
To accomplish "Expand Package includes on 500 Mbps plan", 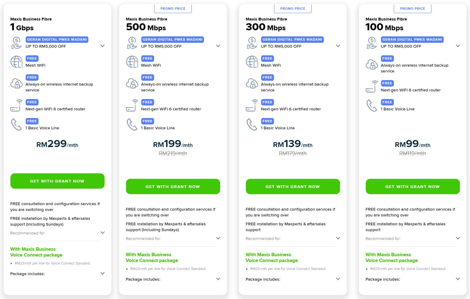I will pos(218,279).
